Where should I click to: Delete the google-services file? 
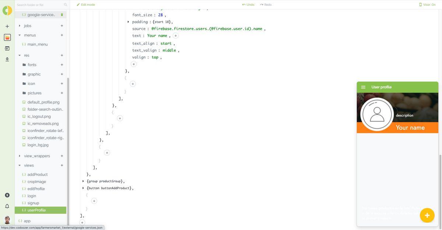pos(62,15)
